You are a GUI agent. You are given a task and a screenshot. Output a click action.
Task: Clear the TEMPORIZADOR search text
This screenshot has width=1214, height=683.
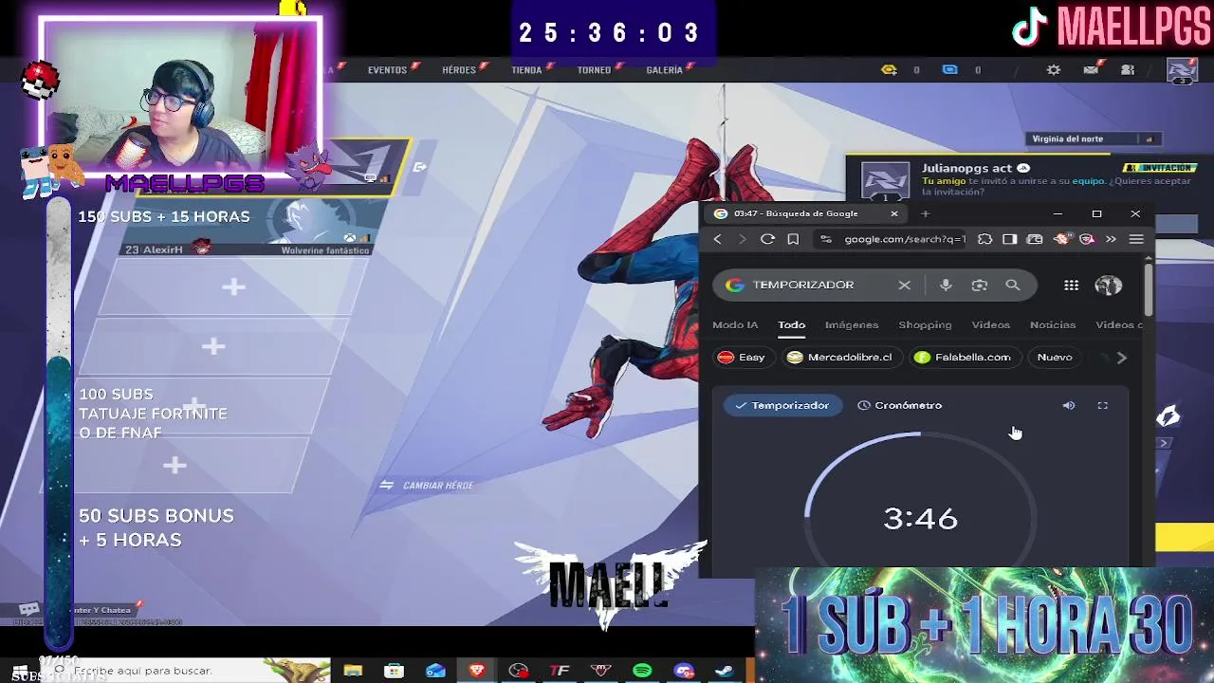click(x=904, y=285)
